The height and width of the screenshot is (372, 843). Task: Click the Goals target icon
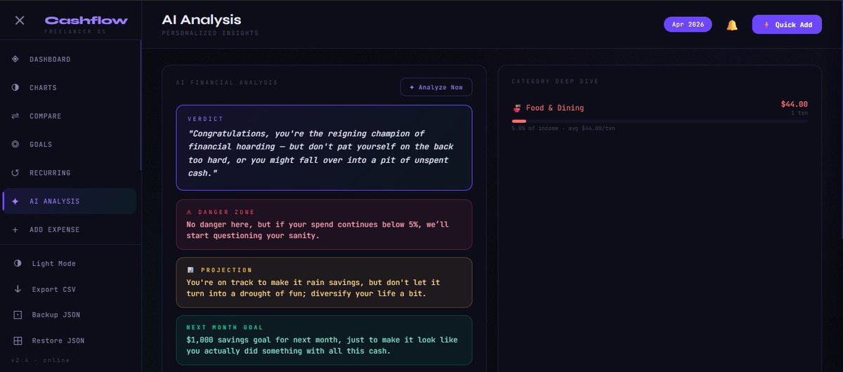(15, 145)
